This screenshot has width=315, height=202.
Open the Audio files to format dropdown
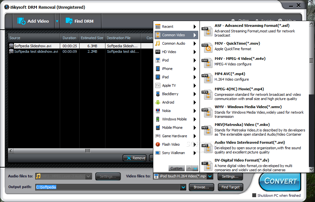click(88, 176)
